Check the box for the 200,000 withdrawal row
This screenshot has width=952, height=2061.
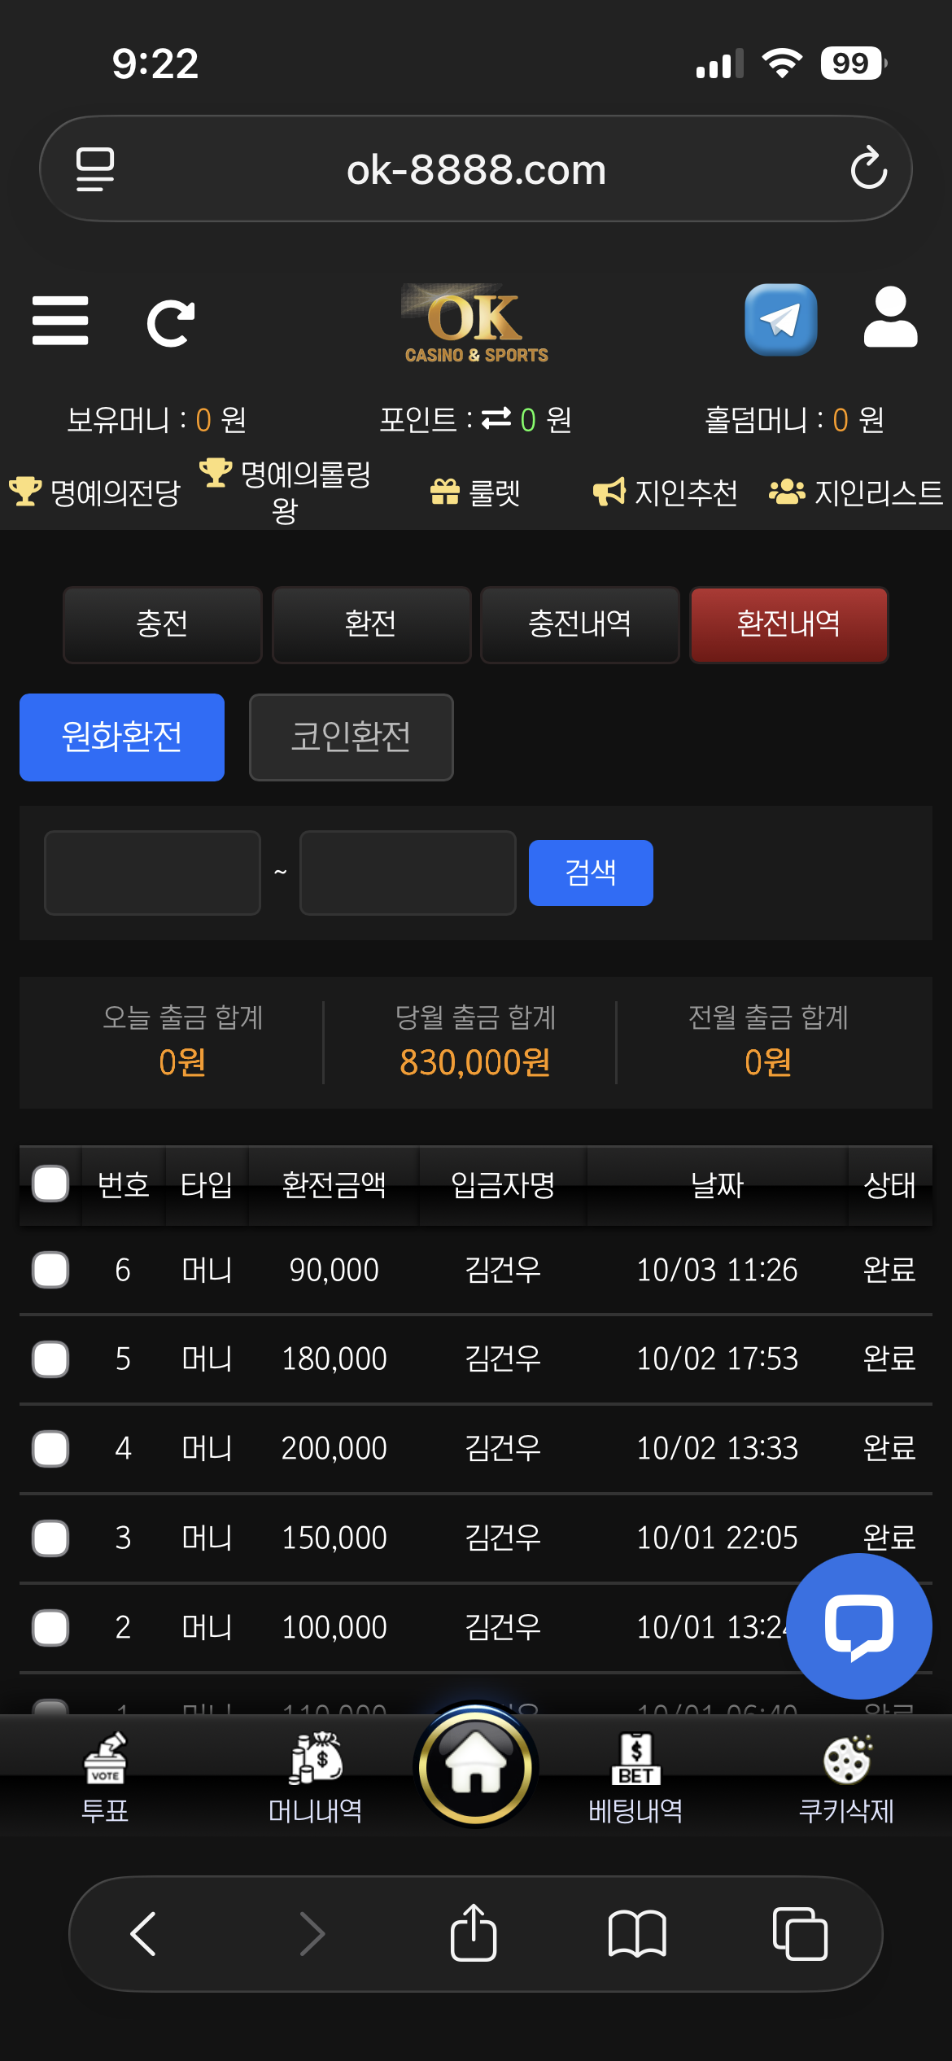50,1449
